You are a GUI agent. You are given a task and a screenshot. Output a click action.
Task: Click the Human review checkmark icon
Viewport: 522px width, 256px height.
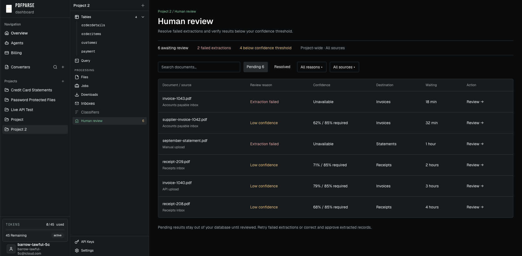[77, 121]
